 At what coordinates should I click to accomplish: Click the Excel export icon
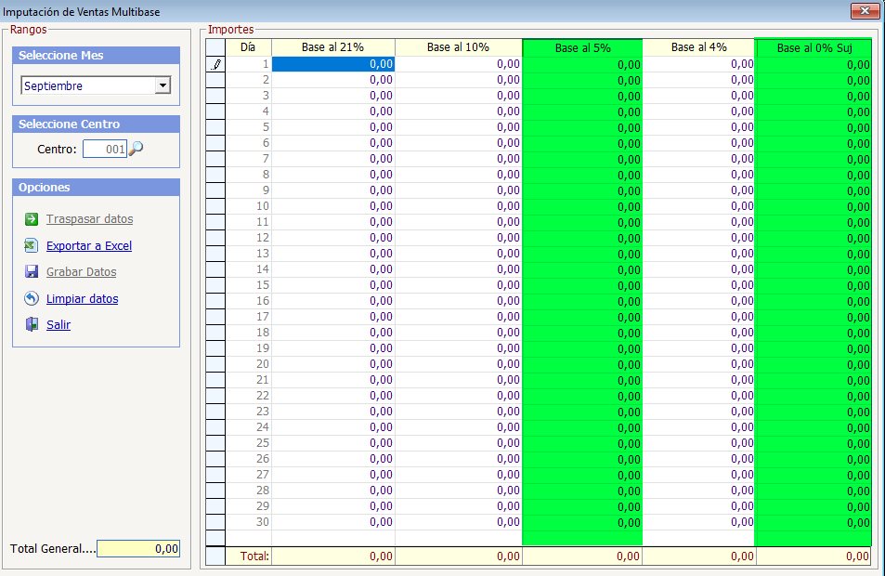coord(31,246)
